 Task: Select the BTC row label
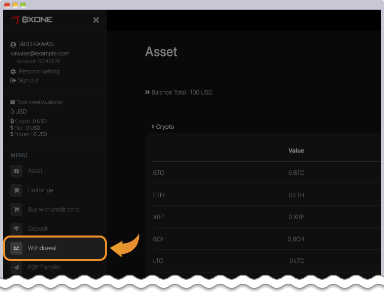(x=159, y=173)
